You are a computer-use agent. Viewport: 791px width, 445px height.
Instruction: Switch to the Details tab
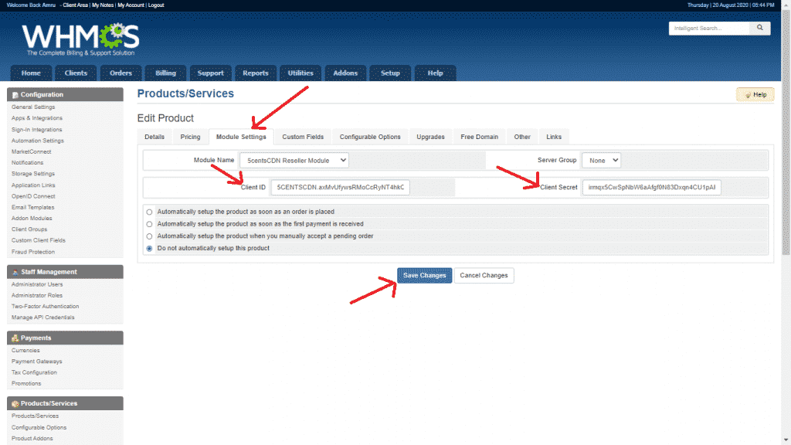click(x=154, y=137)
